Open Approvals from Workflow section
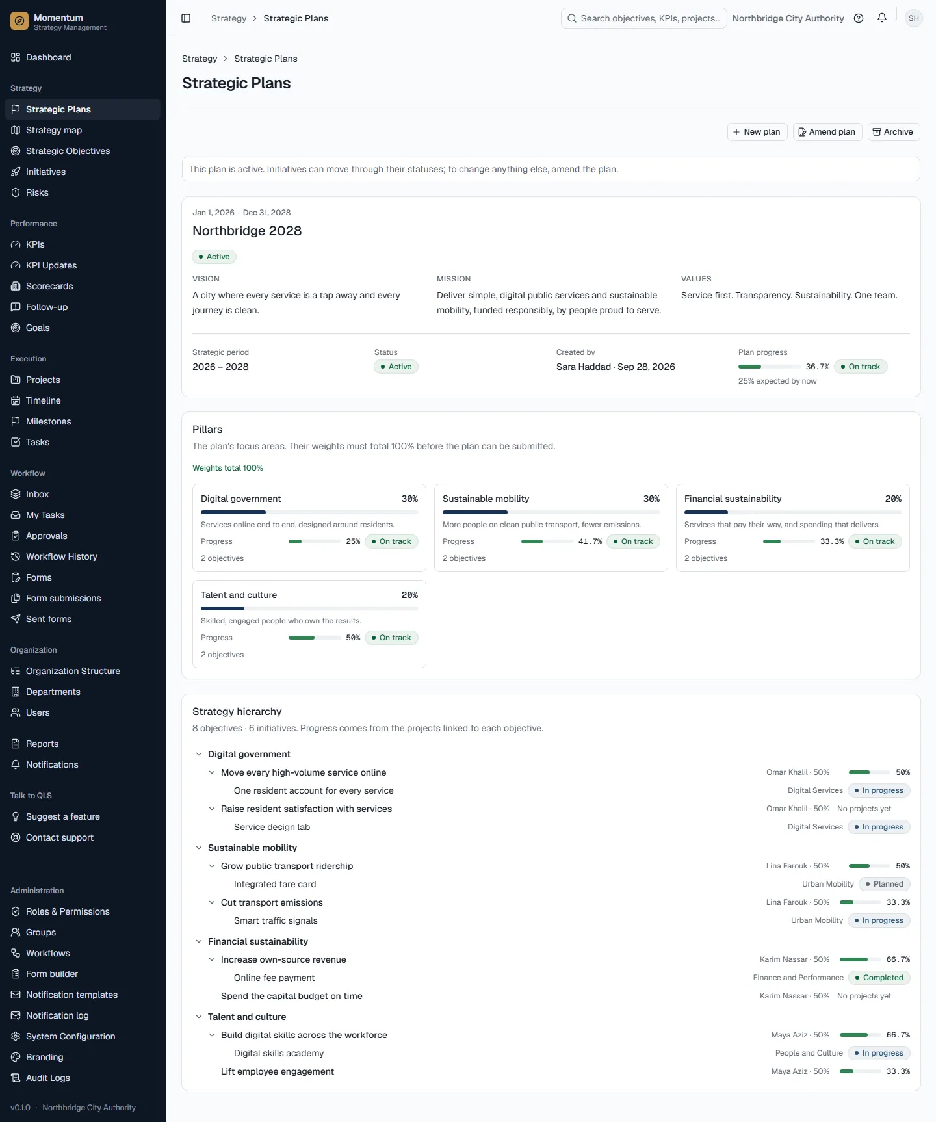 (83, 536)
